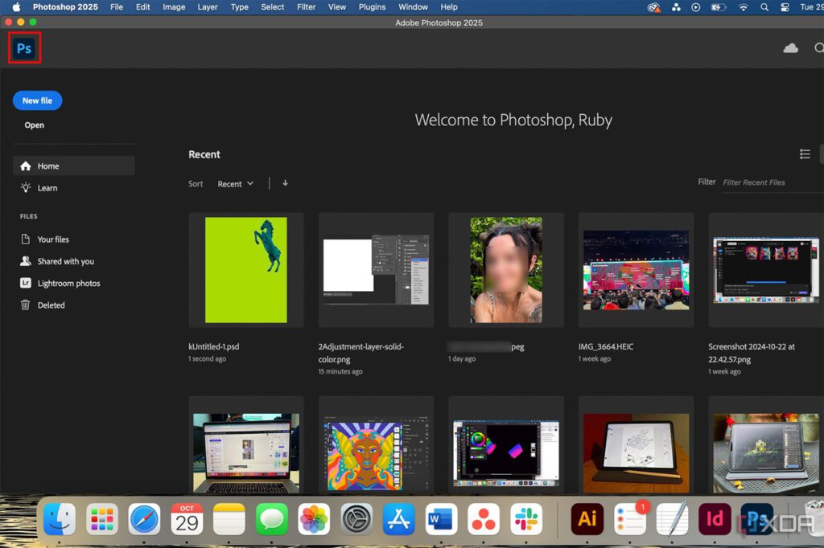Image resolution: width=824 pixels, height=548 pixels.
Task: Open Messages from the dock
Action: [272, 519]
